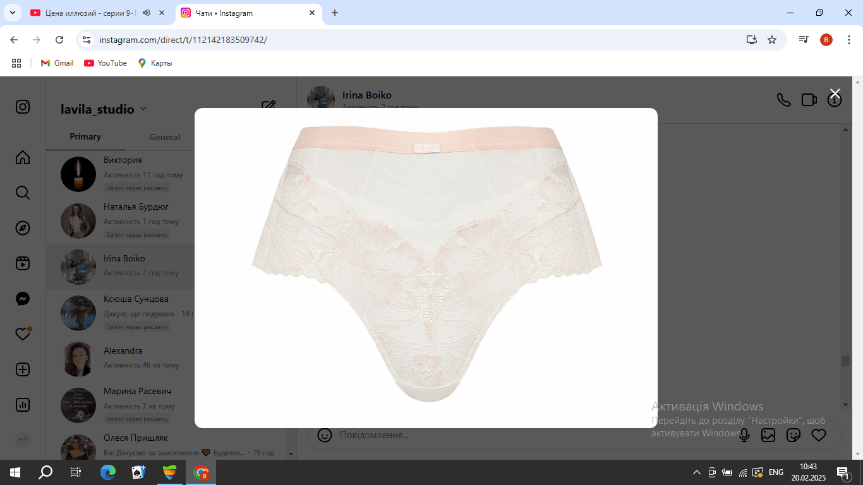This screenshot has width=863, height=485.
Task: Open the professional dashboard chart icon
Action: [23, 405]
